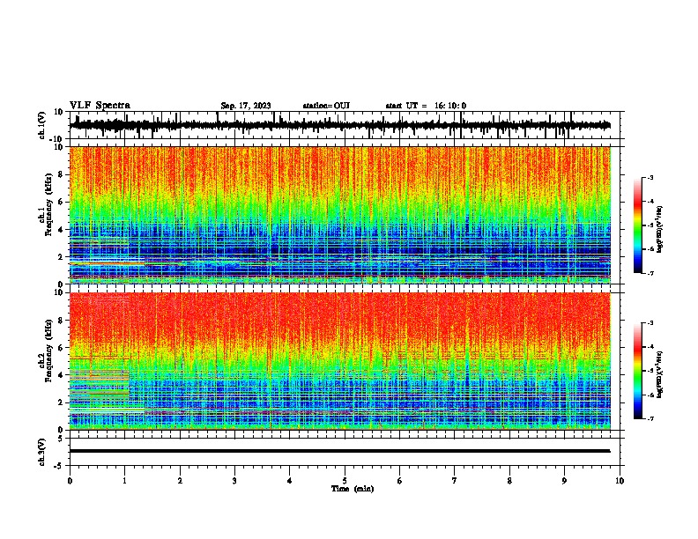Click the time axis tick label '0'
The height and width of the screenshot is (539, 698).
[x=70, y=481]
